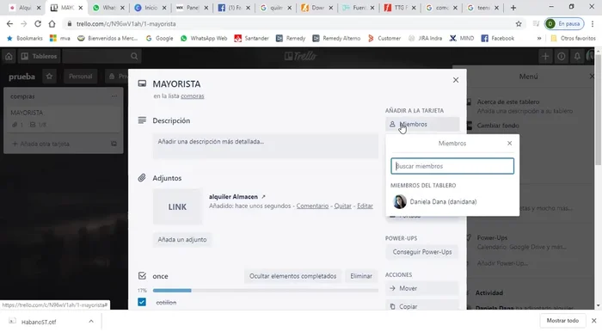The height and width of the screenshot is (332, 602).
Task: Click the Trello header search box
Action: point(101,57)
